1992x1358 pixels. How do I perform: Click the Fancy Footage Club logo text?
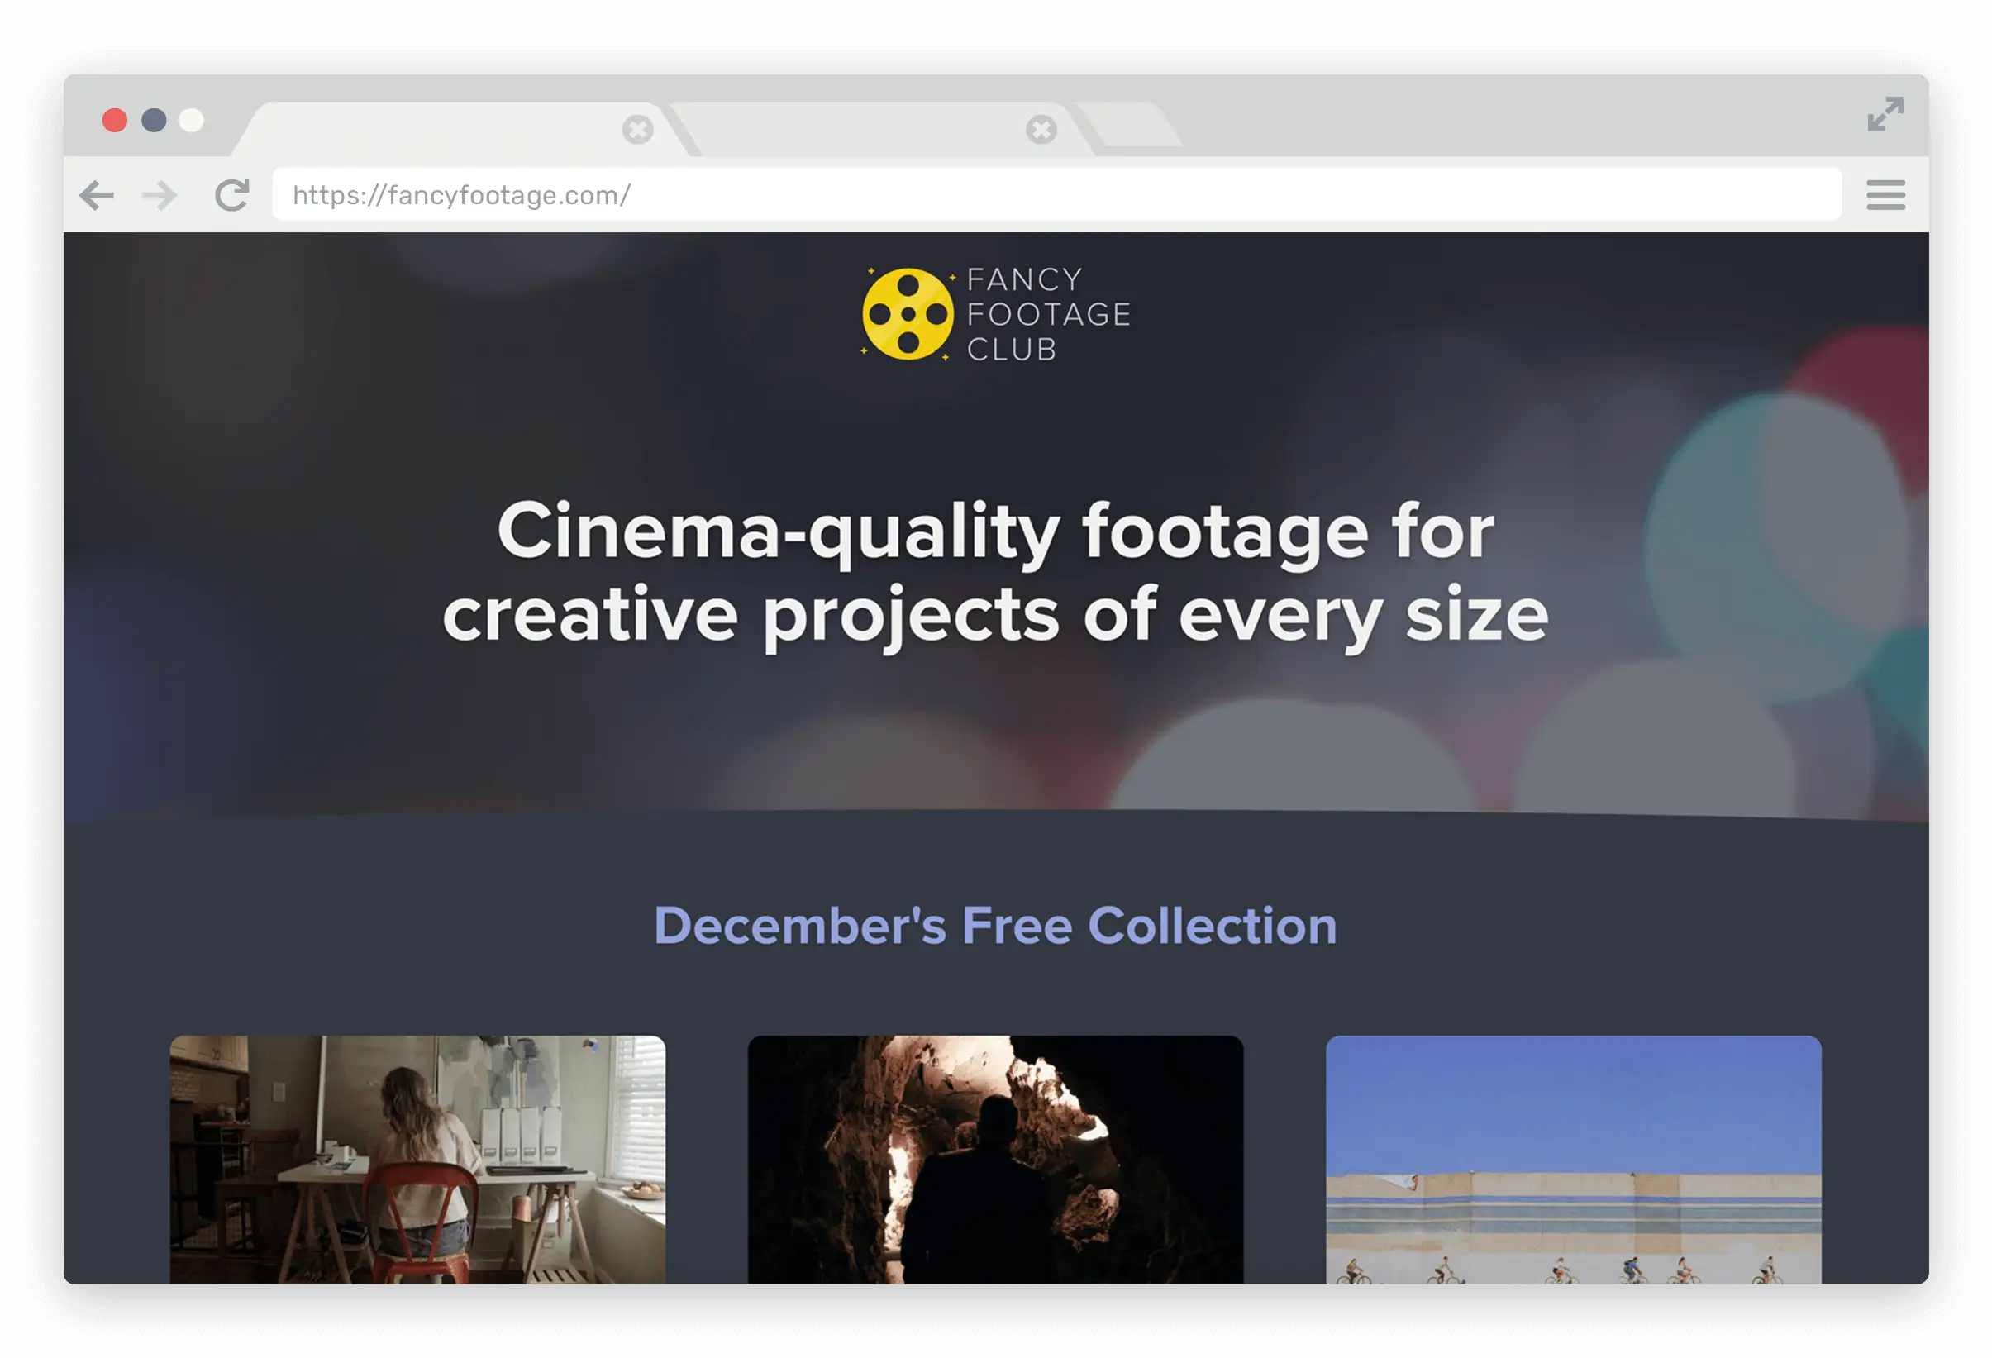(1048, 314)
